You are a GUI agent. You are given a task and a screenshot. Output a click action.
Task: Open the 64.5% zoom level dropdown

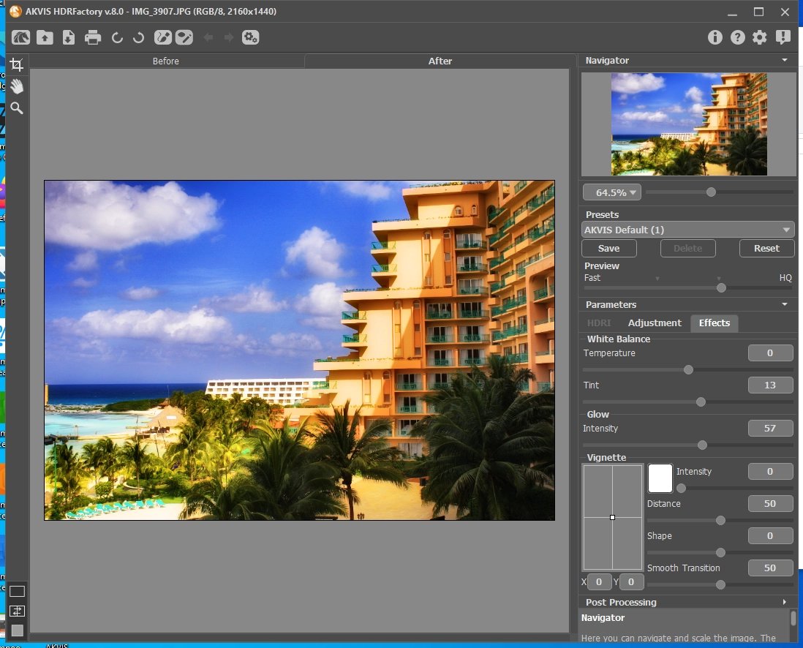pos(611,192)
